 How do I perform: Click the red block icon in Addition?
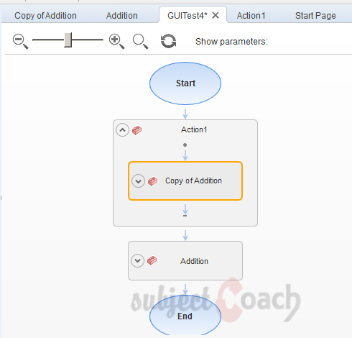tap(152, 260)
